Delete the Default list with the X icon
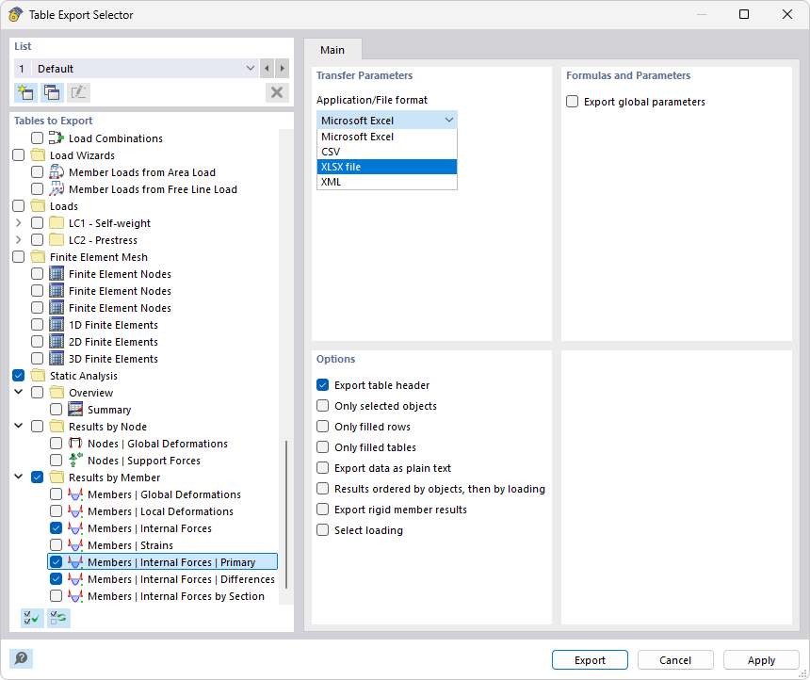This screenshot has height=680, width=810. [276, 91]
